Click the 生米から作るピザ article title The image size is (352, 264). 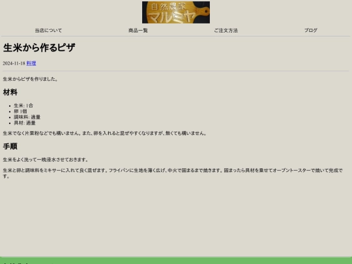click(39, 48)
